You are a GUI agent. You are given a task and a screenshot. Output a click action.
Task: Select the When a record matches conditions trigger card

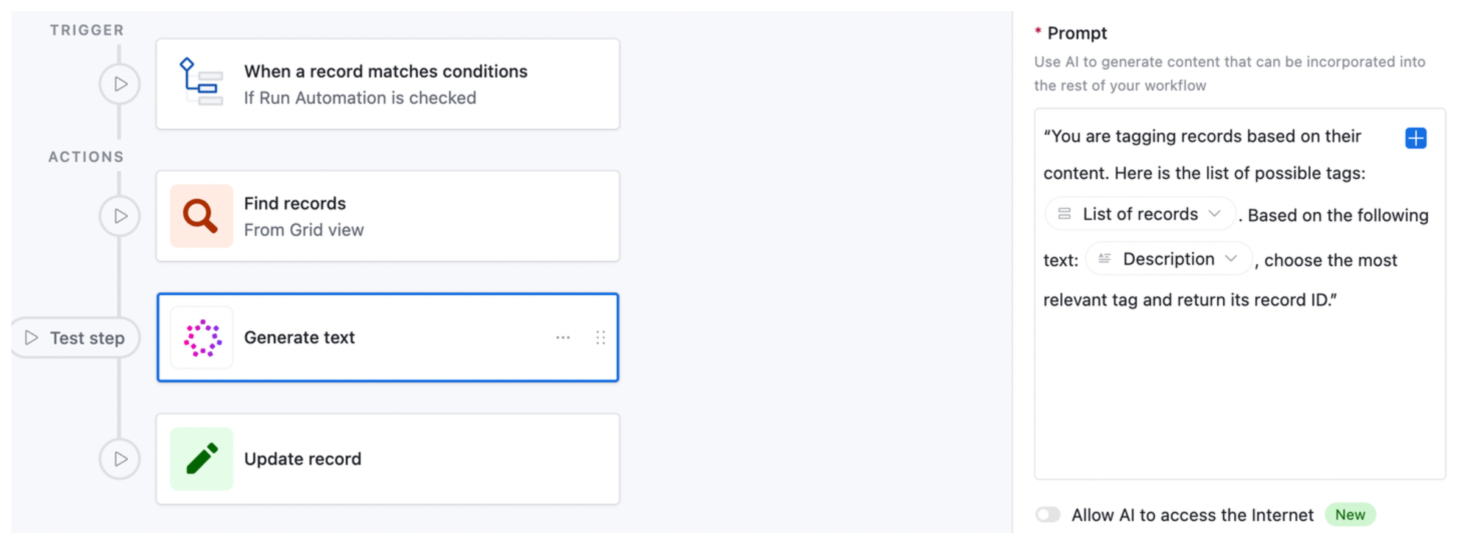point(387,83)
